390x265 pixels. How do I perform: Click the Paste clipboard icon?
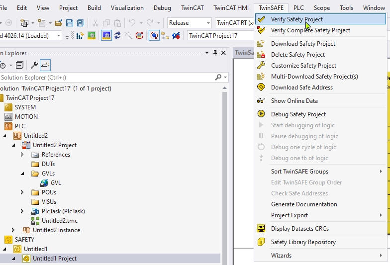(117, 23)
